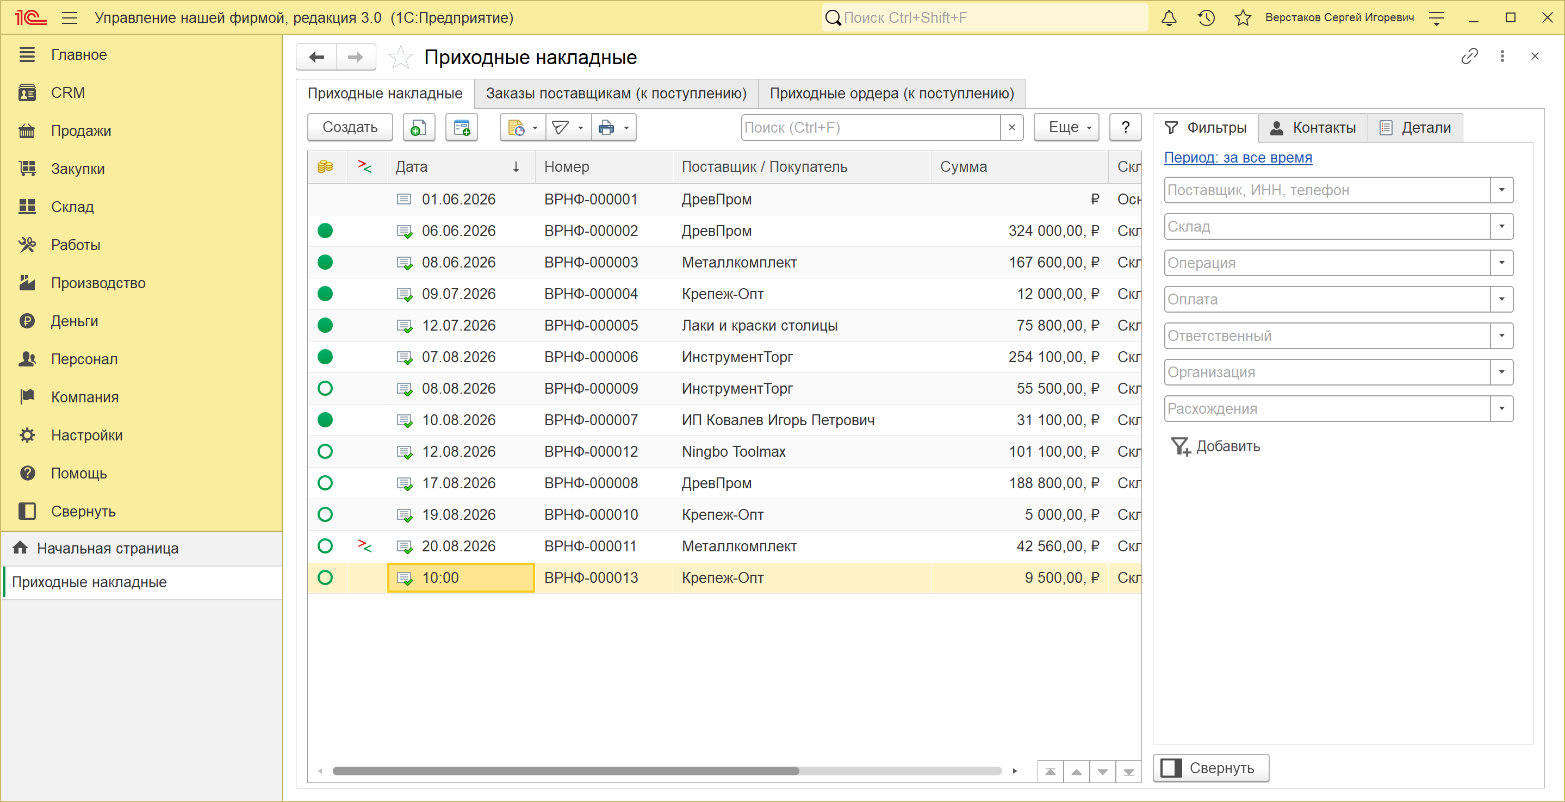This screenshot has height=802, width=1565.
Task: Open service settings menu icon beside user name
Action: pyautogui.click(x=1436, y=17)
